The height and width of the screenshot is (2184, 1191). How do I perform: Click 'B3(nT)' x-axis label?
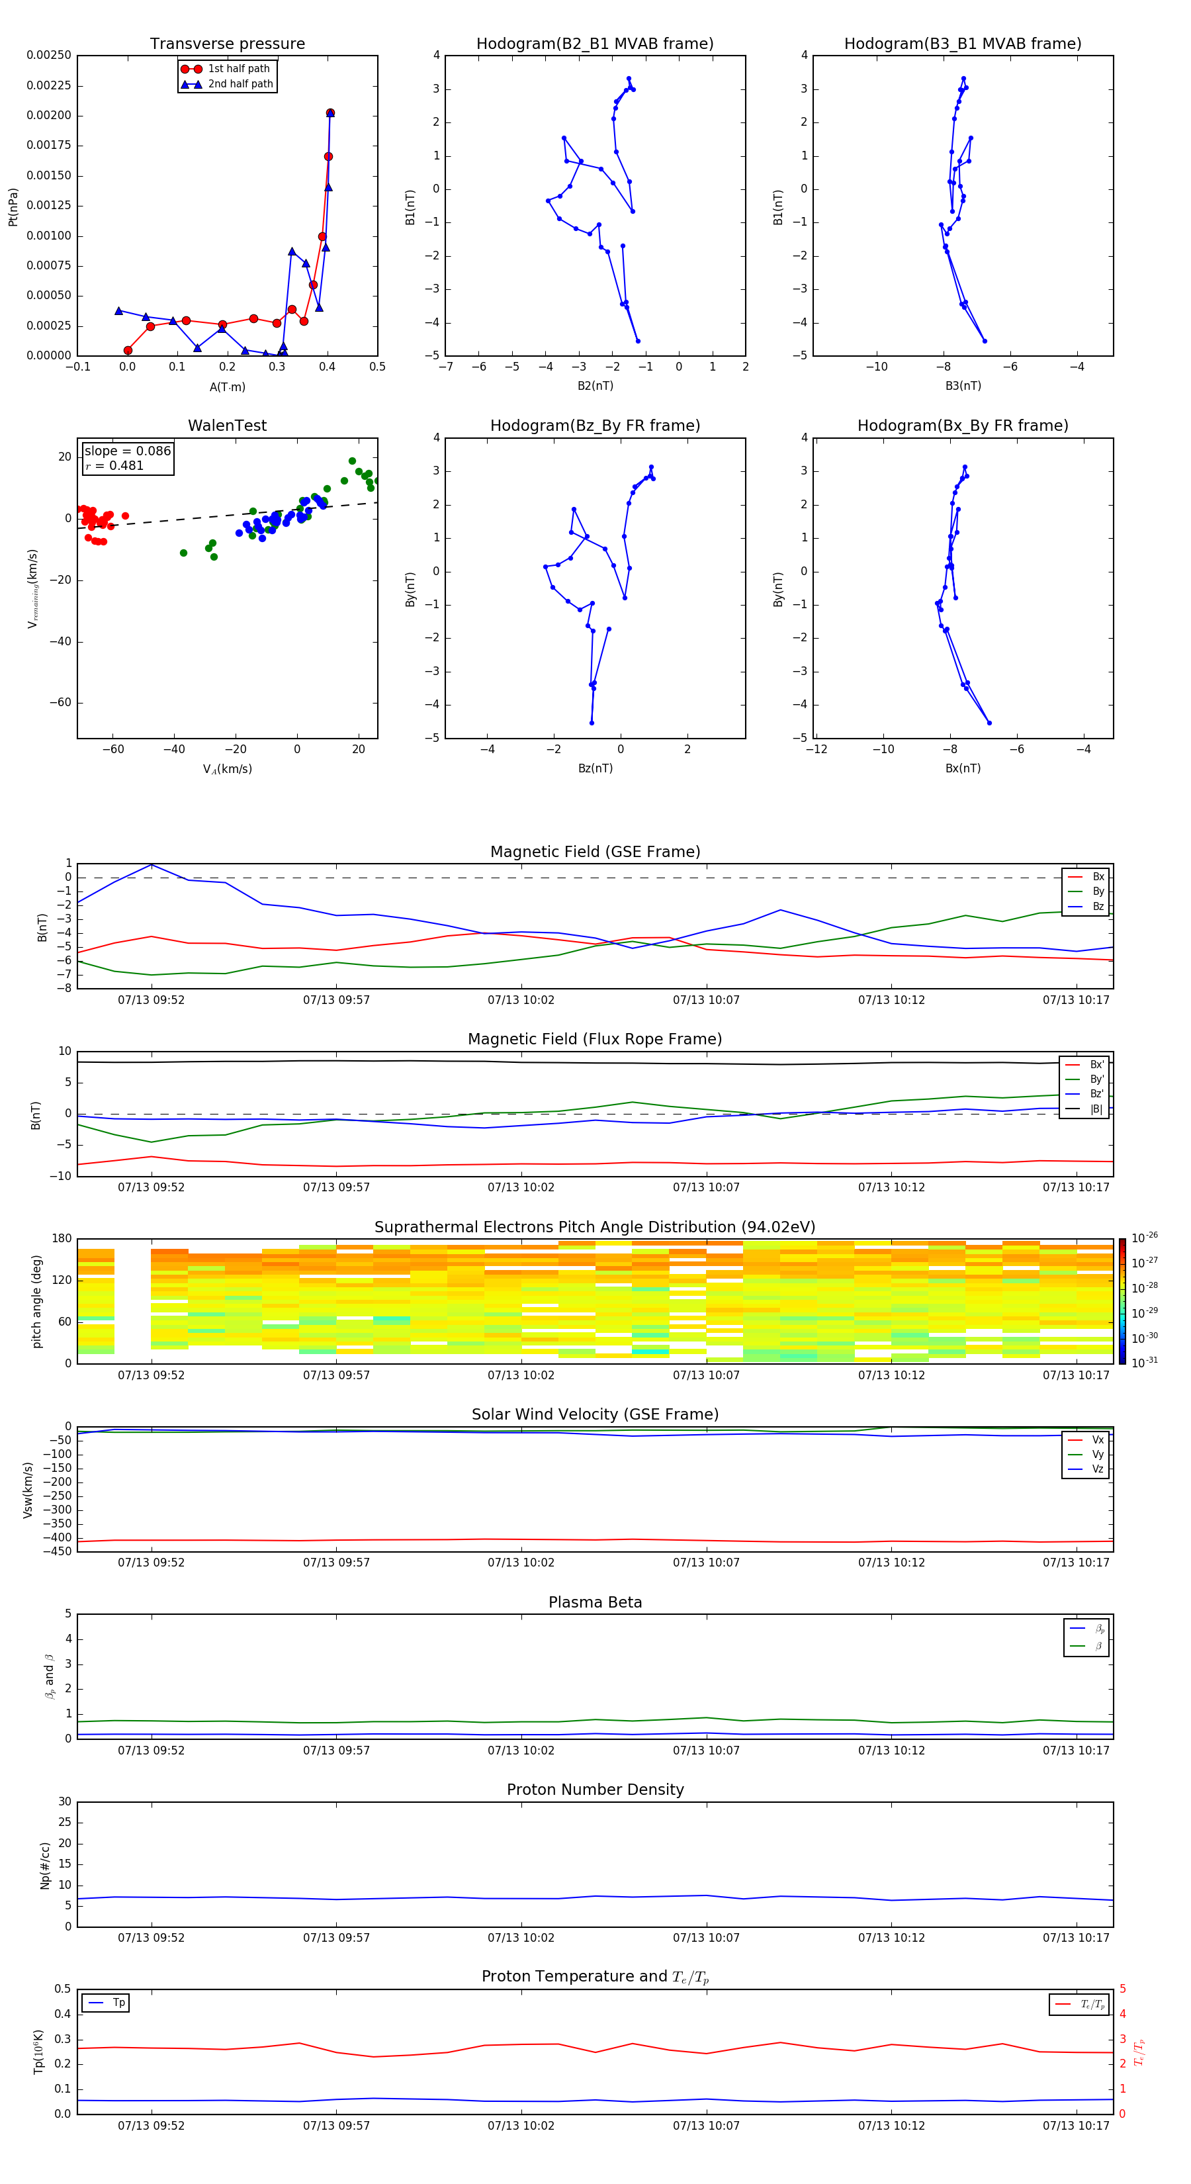[x=963, y=386]
